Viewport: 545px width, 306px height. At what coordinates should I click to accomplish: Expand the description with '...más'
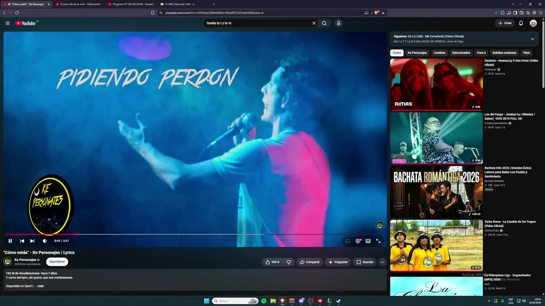click(40, 286)
